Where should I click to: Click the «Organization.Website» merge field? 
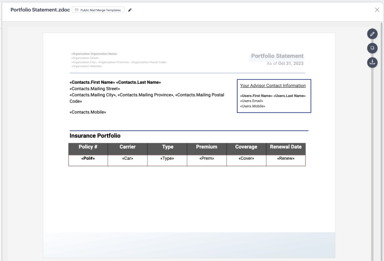click(86, 66)
